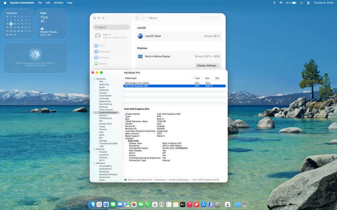
Task: Click the Settings sidebar search field
Action: click(x=112, y=27)
